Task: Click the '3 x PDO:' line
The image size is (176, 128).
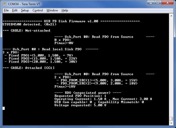Action: [11, 52]
